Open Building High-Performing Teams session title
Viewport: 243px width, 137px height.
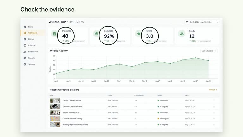point(75,125)
